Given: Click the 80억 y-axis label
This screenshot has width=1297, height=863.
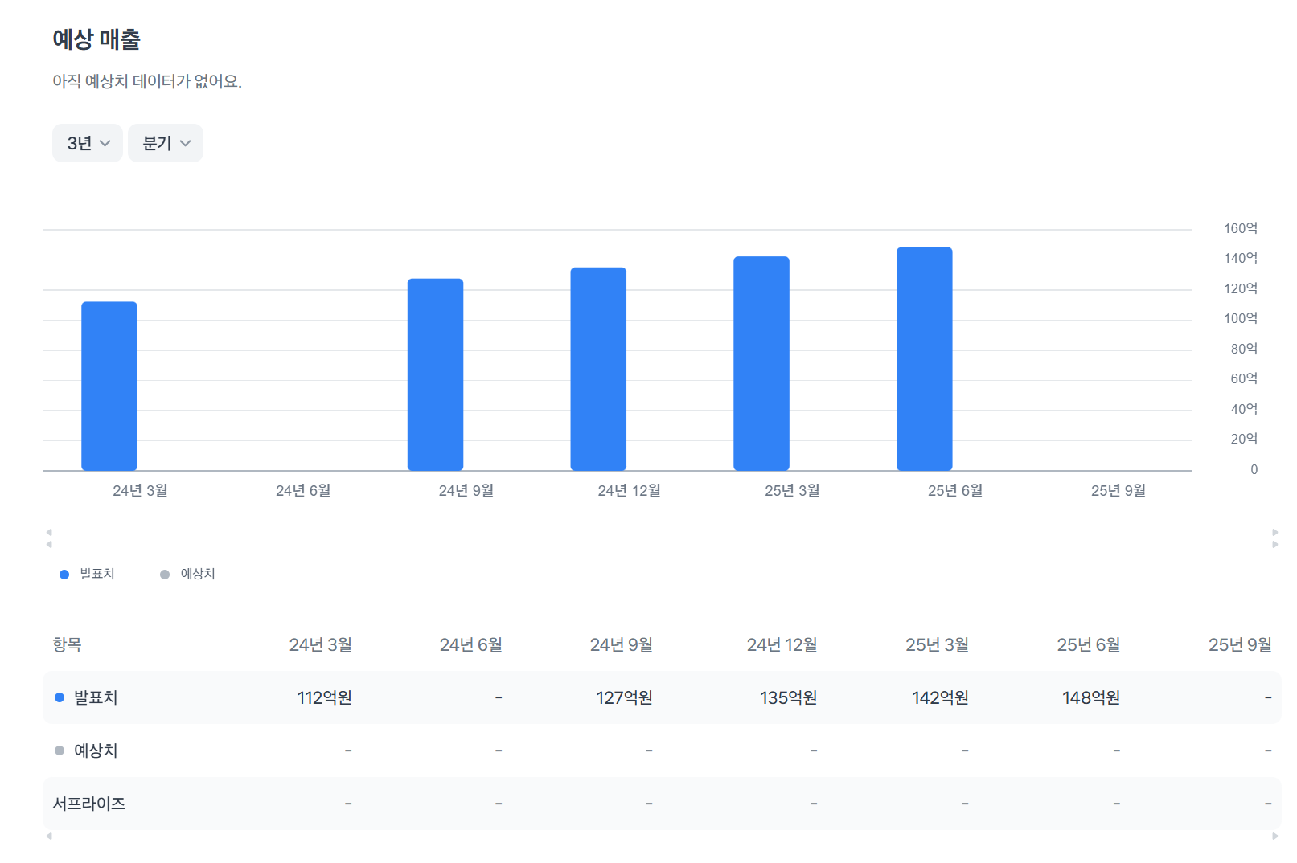Looking at the screenshot, I should pos(1244,349).
